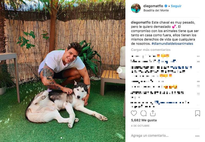
Task: Open the three-dot more options menu
Action: [197, 136]
